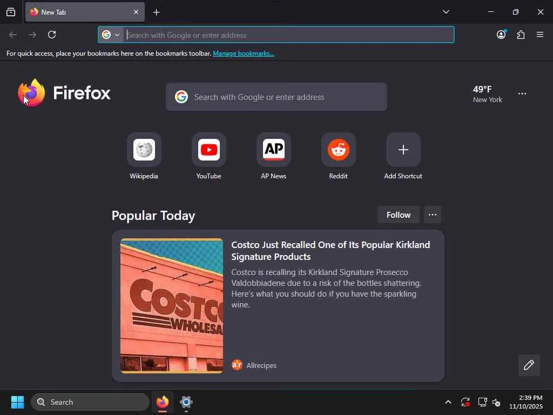This screenshot has height=415, width=553.
Task: Close the New Tab tab
Action: click(x=136, y=12)
